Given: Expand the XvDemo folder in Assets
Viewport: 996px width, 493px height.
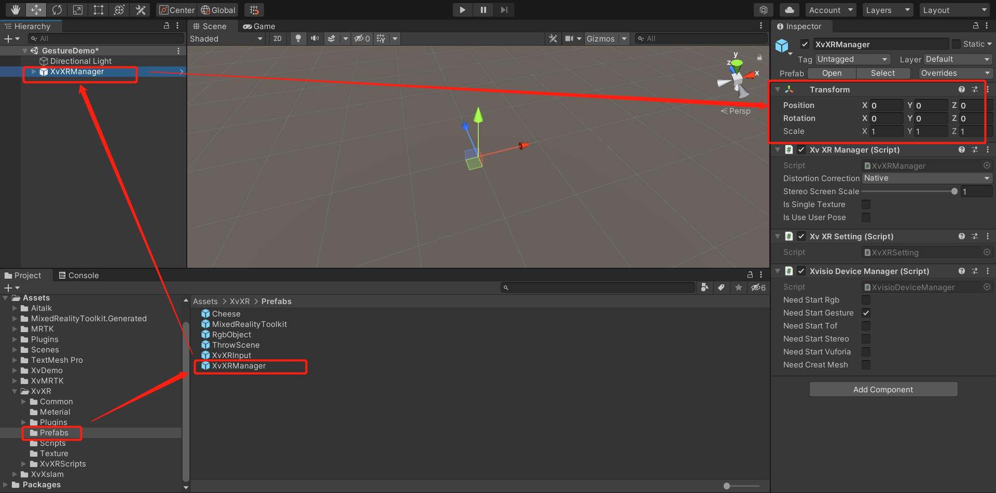Looking at the screenshot, I should pyautogui.click(x=15, y=371).
